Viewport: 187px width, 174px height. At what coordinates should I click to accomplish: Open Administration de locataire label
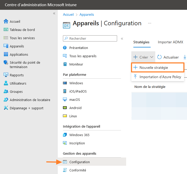coord(30,100)
